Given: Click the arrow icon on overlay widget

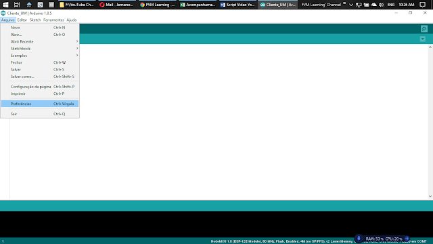Looking at the screenshot, I should coord(407,239).
